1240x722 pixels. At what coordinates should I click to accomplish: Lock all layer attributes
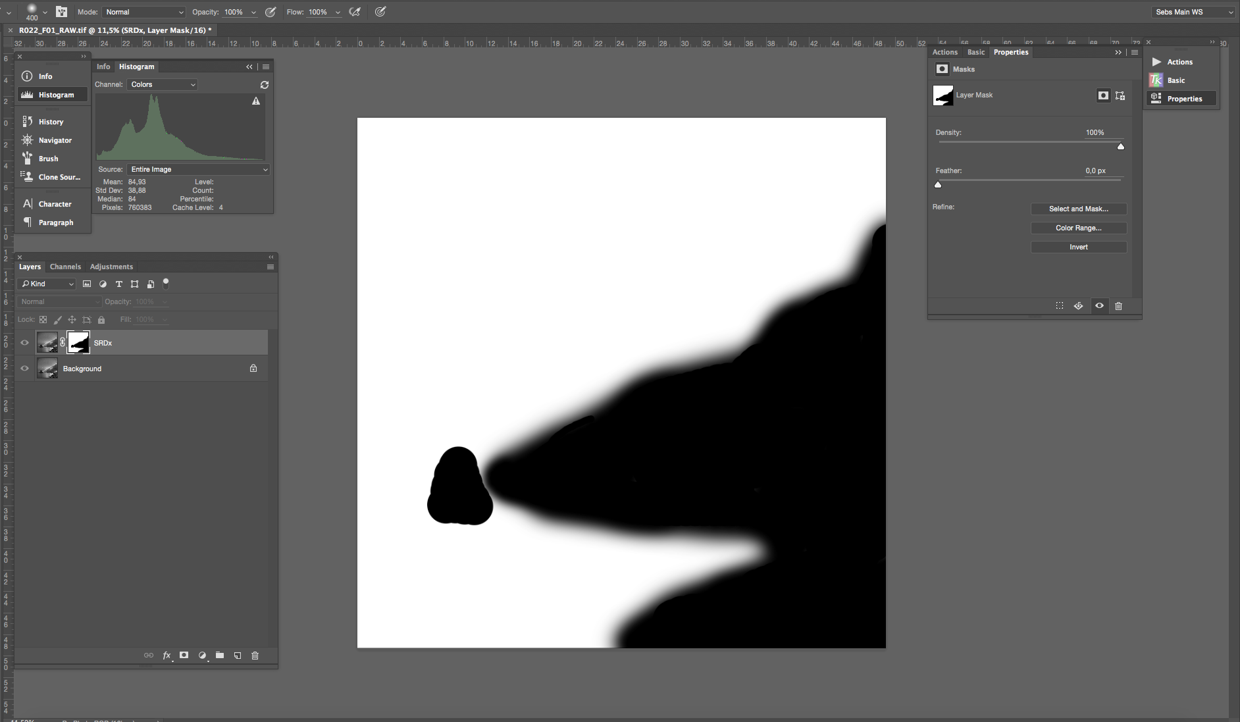click(x=101, y=320)
